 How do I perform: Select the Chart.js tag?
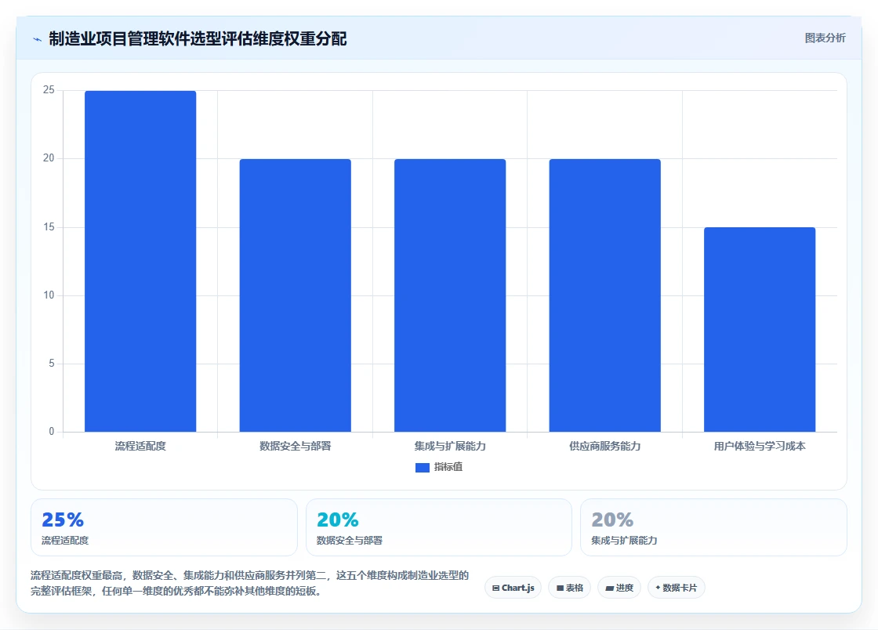[x=513, y=588]
